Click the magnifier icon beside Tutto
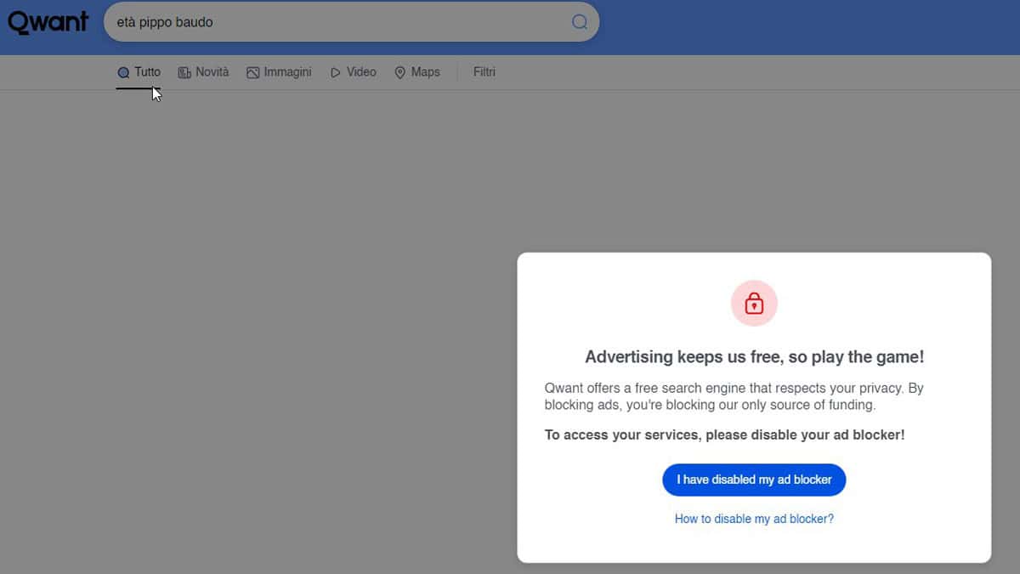The image size is (1020, 574). [123, 73]
